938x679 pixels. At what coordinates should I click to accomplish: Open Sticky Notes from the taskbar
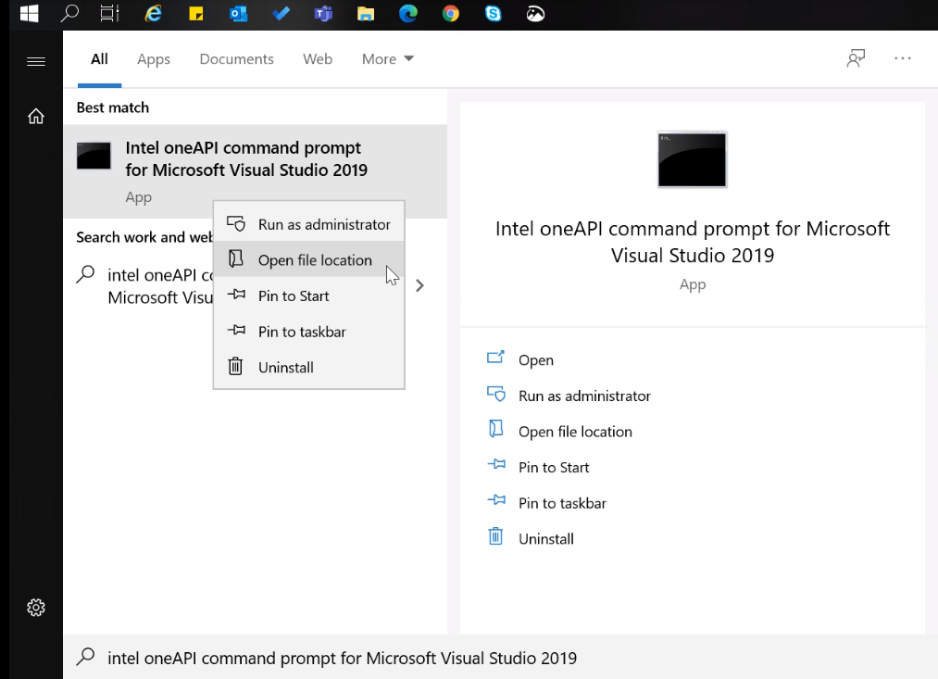point(195,14)
